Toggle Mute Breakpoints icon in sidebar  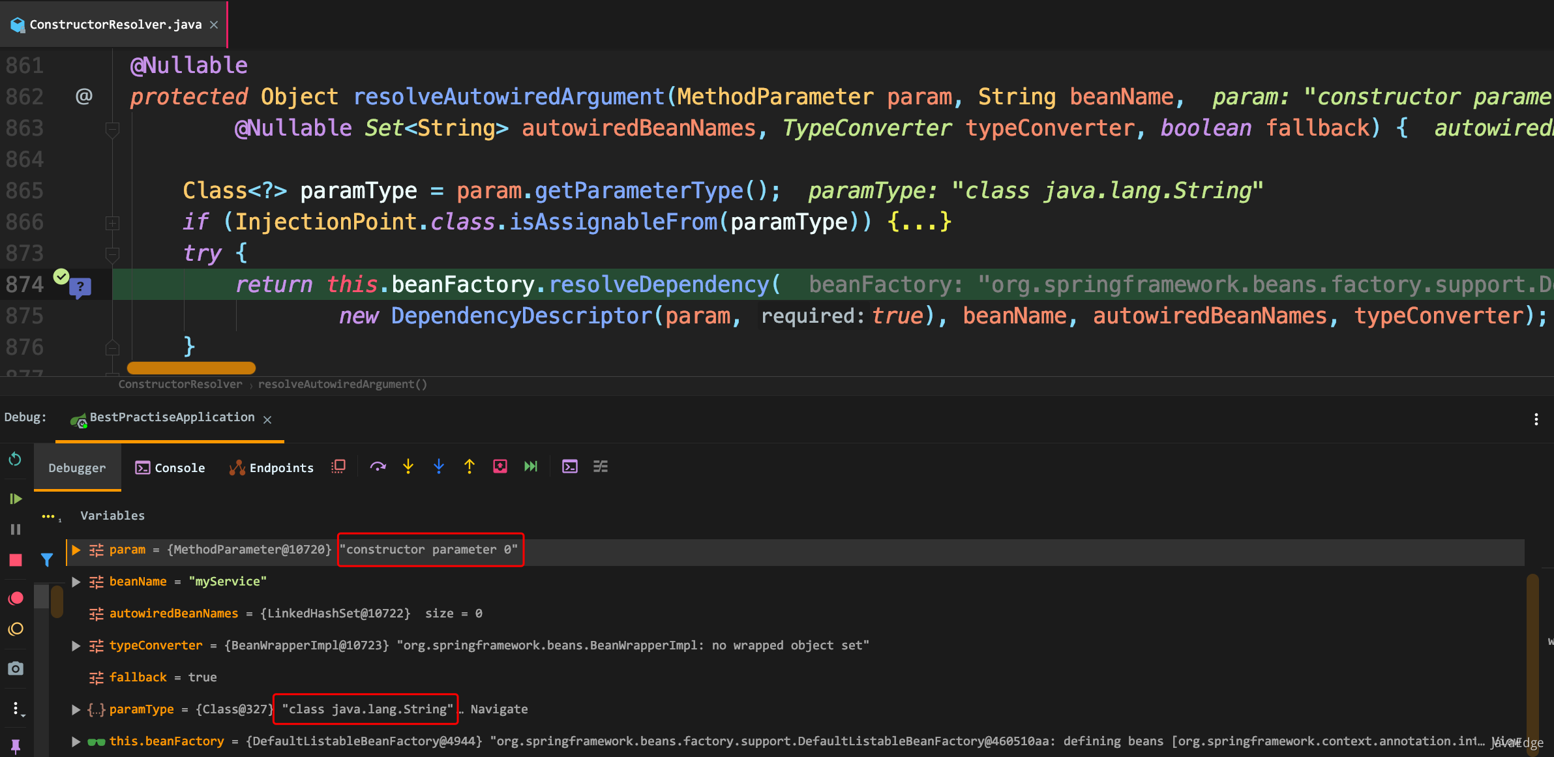[x=16, y=629]
